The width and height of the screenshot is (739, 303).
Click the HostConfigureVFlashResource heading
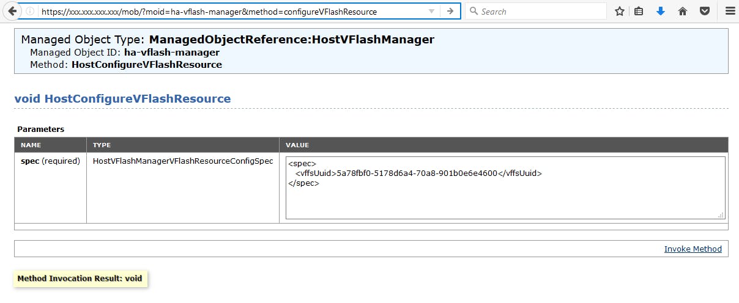[122, 99]
